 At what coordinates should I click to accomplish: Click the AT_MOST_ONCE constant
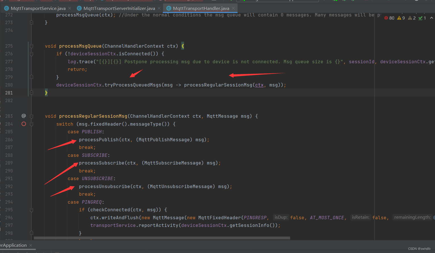pyautogui.click(x=327, y=218)
